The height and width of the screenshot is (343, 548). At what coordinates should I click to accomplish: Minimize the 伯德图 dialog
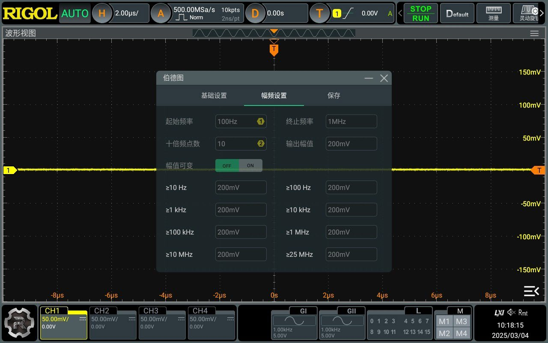point(369,78)
